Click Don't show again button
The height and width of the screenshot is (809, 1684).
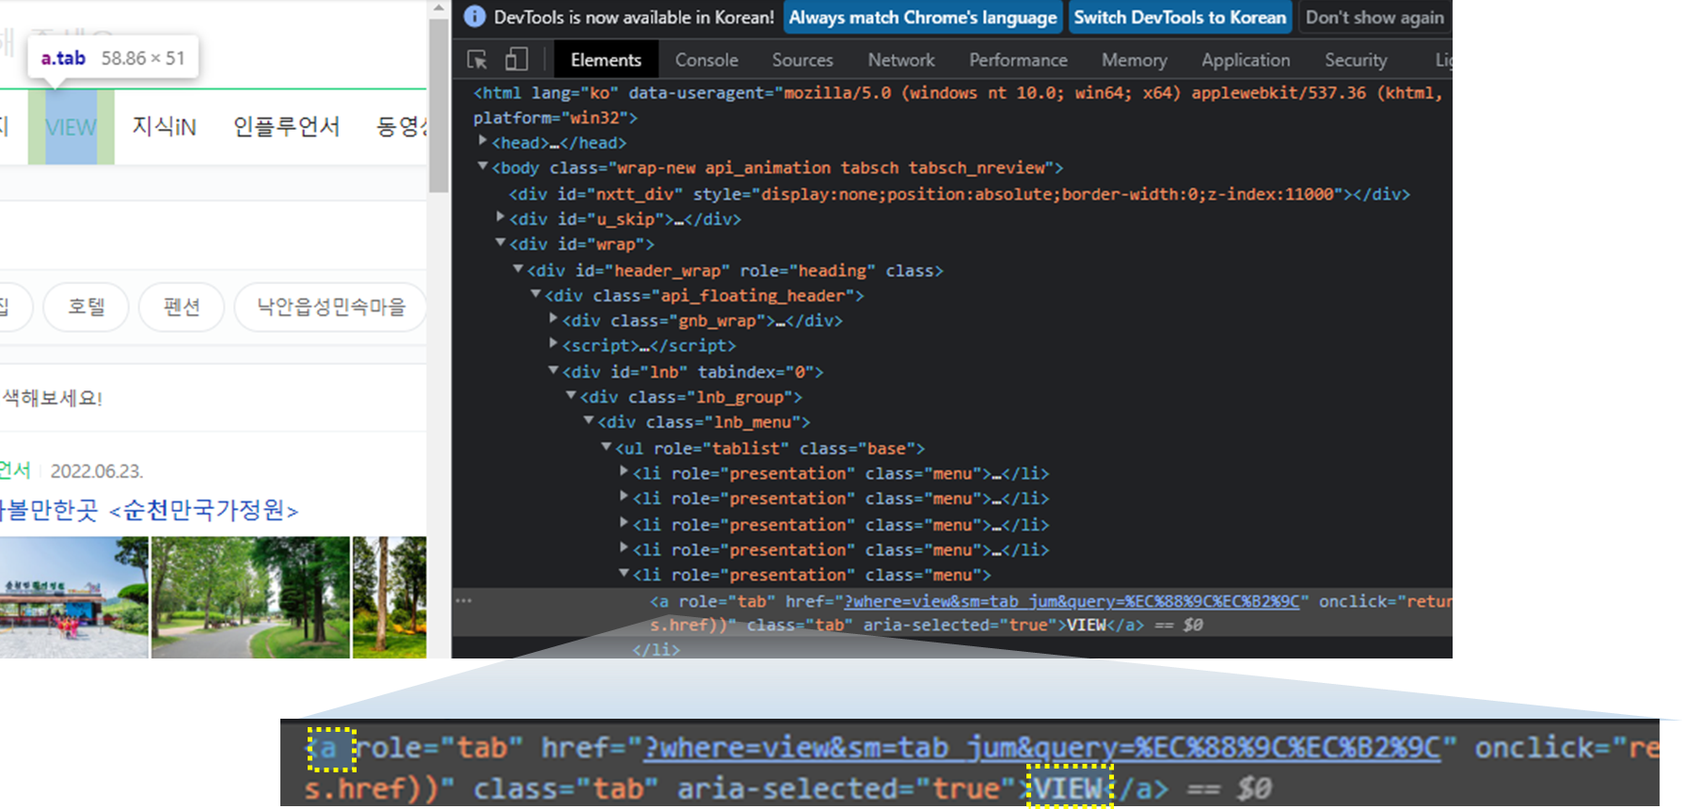coord(1374,17)
